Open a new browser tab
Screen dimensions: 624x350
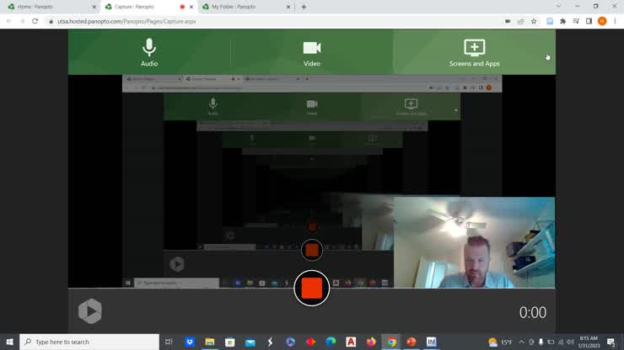304,7
